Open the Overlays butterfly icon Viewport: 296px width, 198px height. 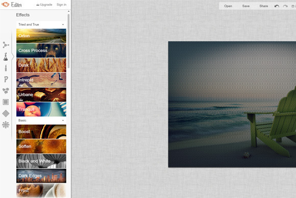[x=6, y=91]
